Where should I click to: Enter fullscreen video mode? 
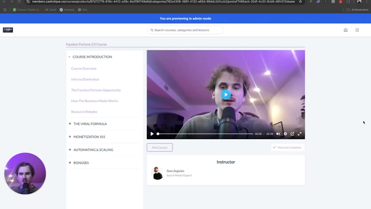pos(299,134)
